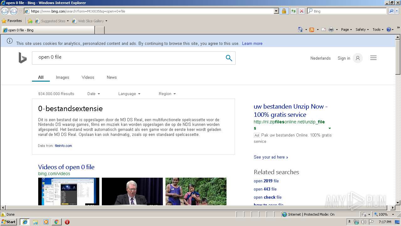Image resolution: width=401 pixels, height=226 pixels.
Task: Select the 'open 0 file - Bing' tab
Action: tap(48, 30)
